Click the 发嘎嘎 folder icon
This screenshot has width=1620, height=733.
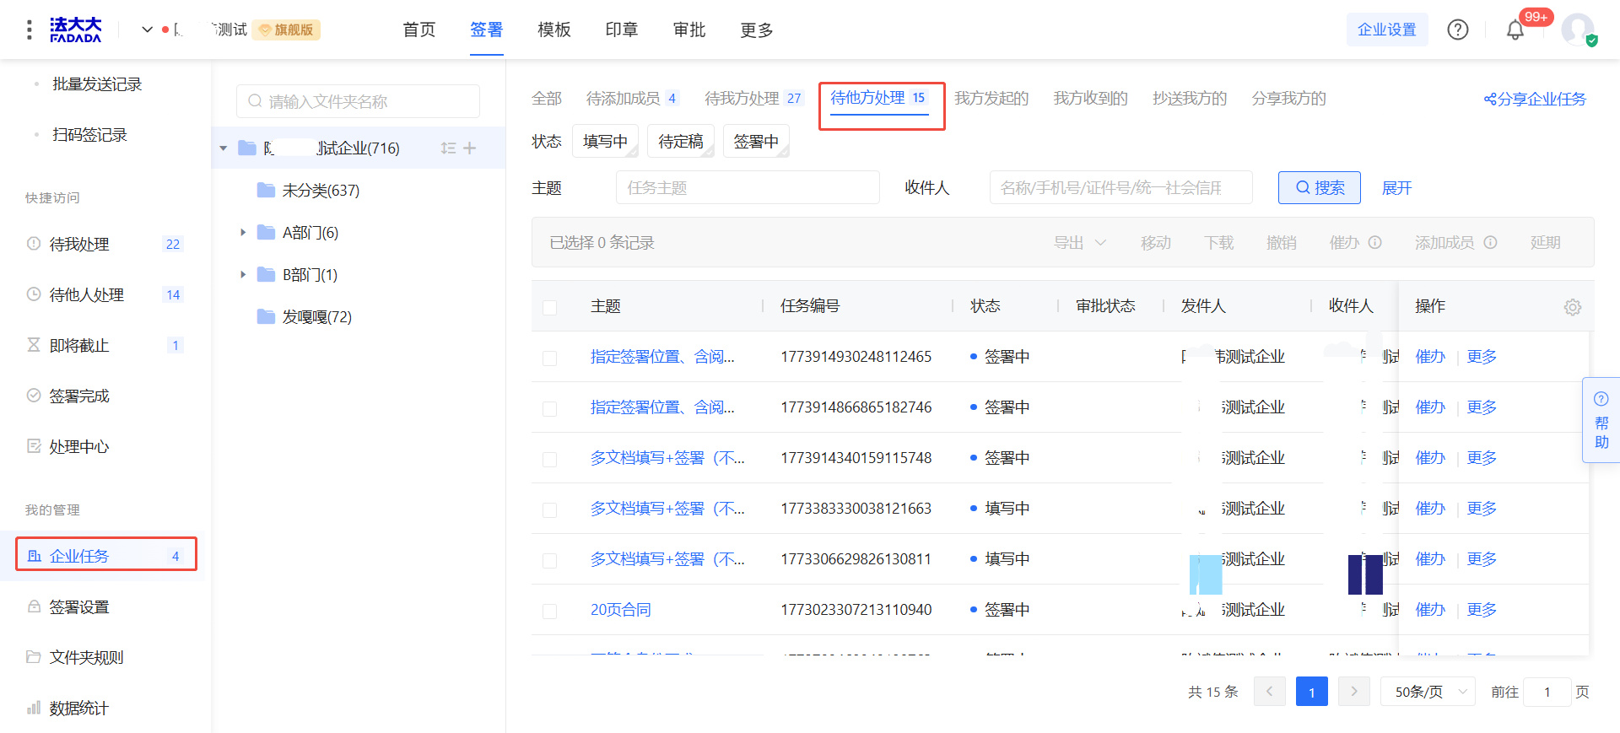[x=267, y=316]
